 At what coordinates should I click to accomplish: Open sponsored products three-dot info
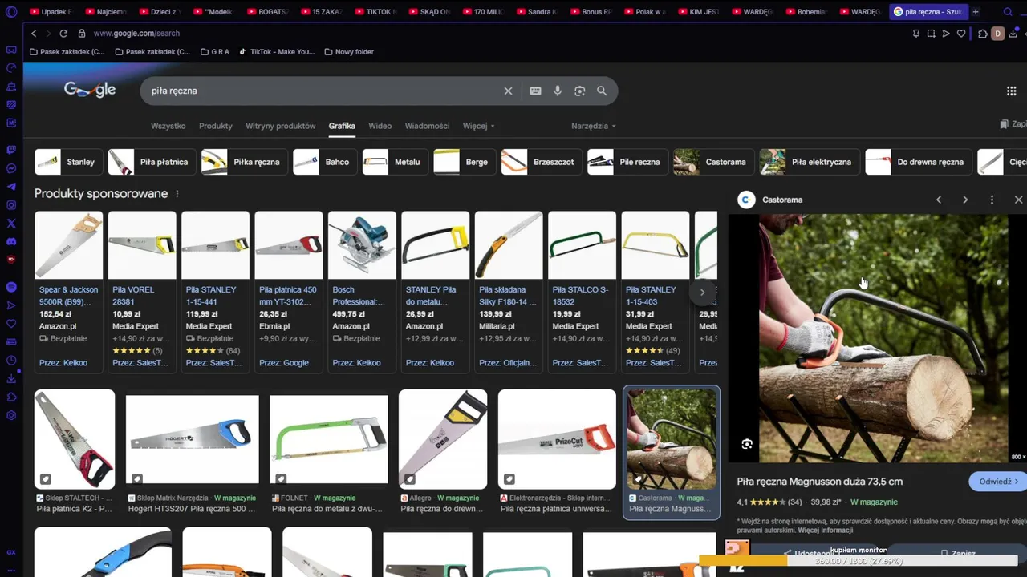click(x=177, y=194)
